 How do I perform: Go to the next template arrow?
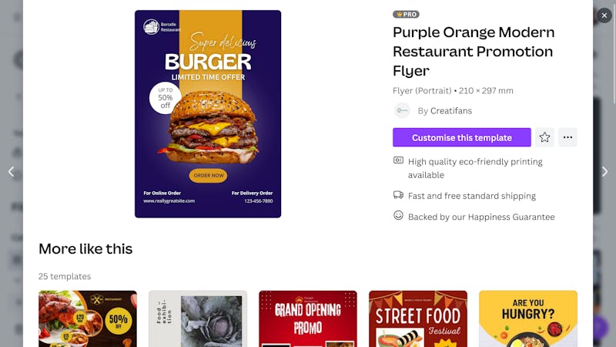click(x=604, y=171)
